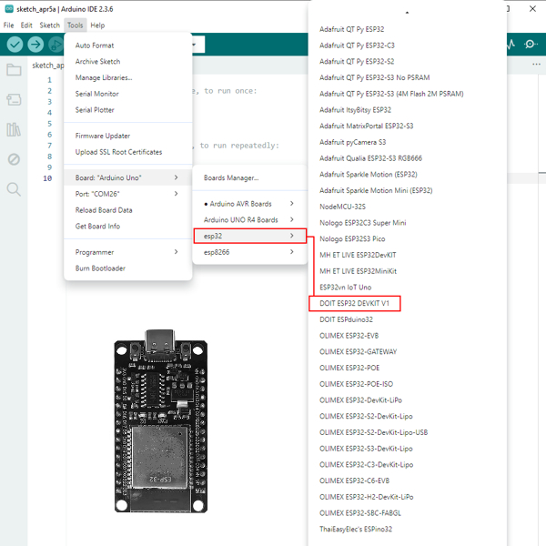Screen dimensions: 546x546
Task: Click the Arduino IDE title bar logo
Action: coord(9,9)
